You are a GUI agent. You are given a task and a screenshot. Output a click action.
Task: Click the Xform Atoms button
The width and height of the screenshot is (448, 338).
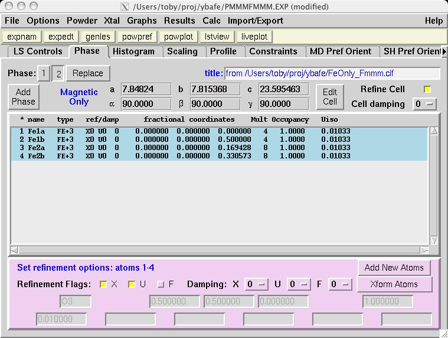tap(394, 284)
